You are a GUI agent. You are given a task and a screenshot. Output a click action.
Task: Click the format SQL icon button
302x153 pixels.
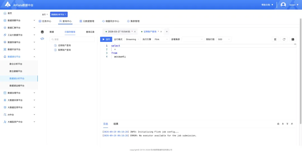tap(275, 39)
